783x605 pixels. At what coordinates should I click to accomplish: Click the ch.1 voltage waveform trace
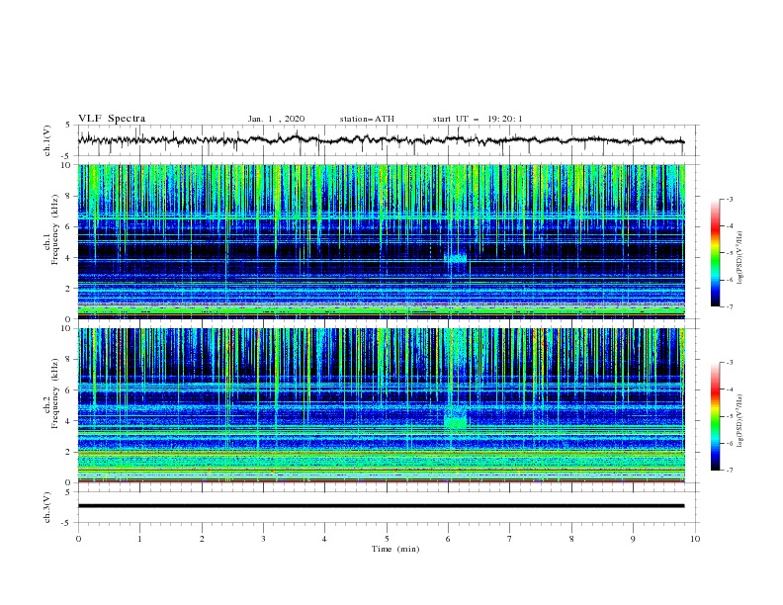pos(381,139)
